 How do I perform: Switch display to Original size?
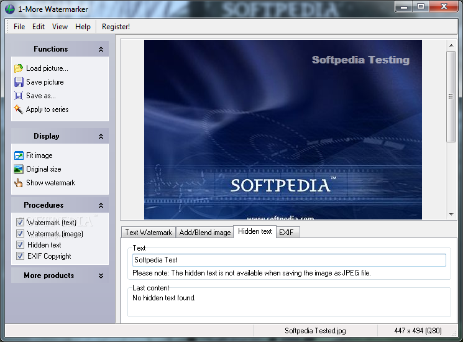click(44, 169)
